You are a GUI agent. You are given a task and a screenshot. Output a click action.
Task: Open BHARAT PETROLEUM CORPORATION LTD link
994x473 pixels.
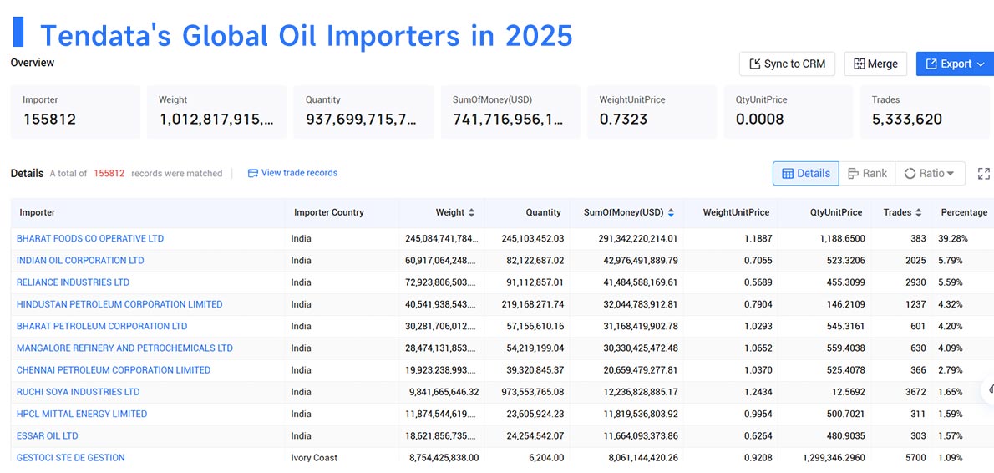(x=102, y=326)
